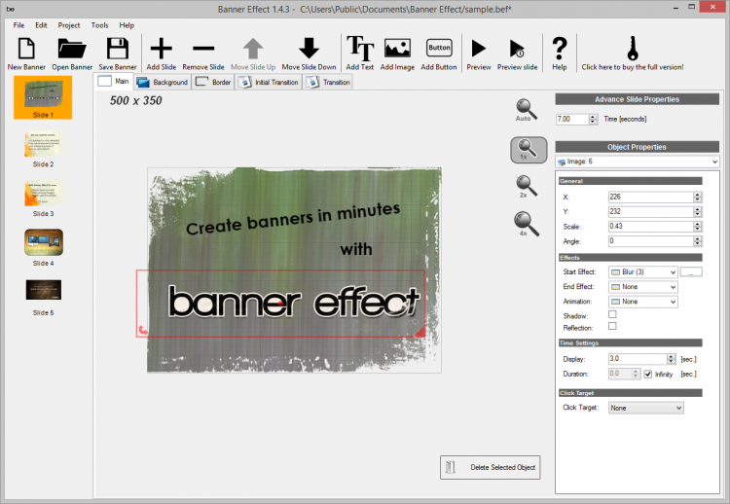Insert an image with Add Image

(397, 49)
